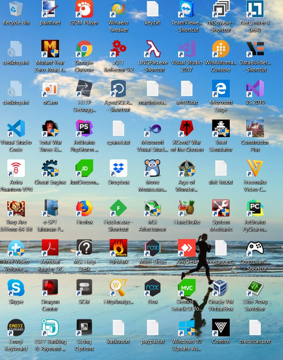Select the paypal.txt file

pyautogui.click(x=152, y=328)
